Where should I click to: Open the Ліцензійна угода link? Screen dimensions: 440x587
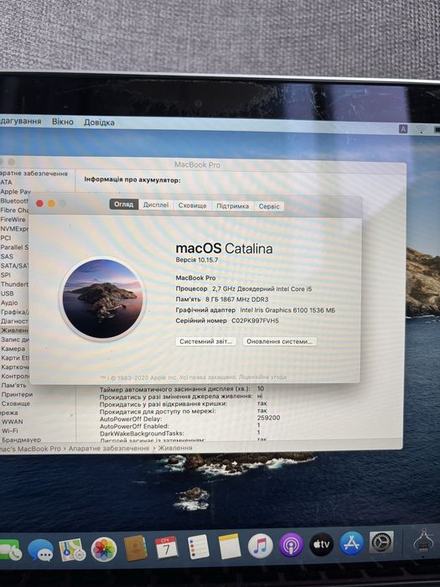click(262, 377)
